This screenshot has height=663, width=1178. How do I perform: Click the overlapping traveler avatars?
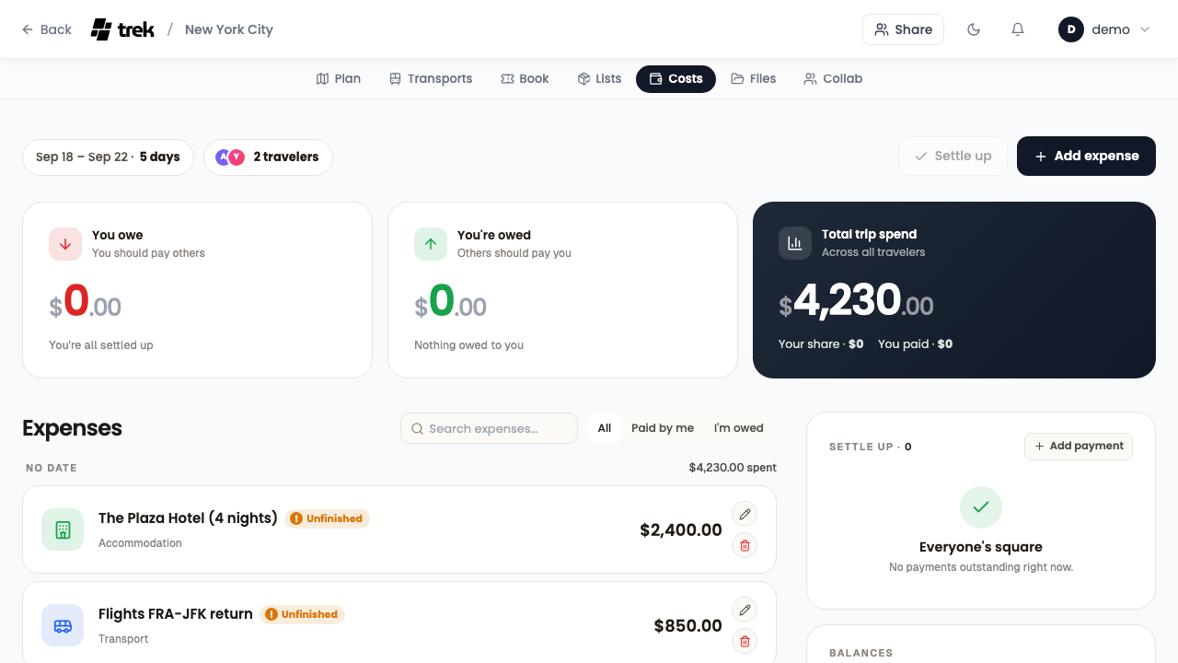(x=230, y=157)
